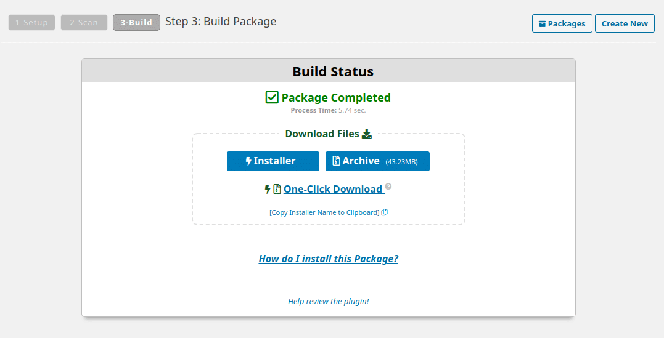Follow the "Help review the plugin!" link
Screen dimensions: 664x338
pos(329,302)
